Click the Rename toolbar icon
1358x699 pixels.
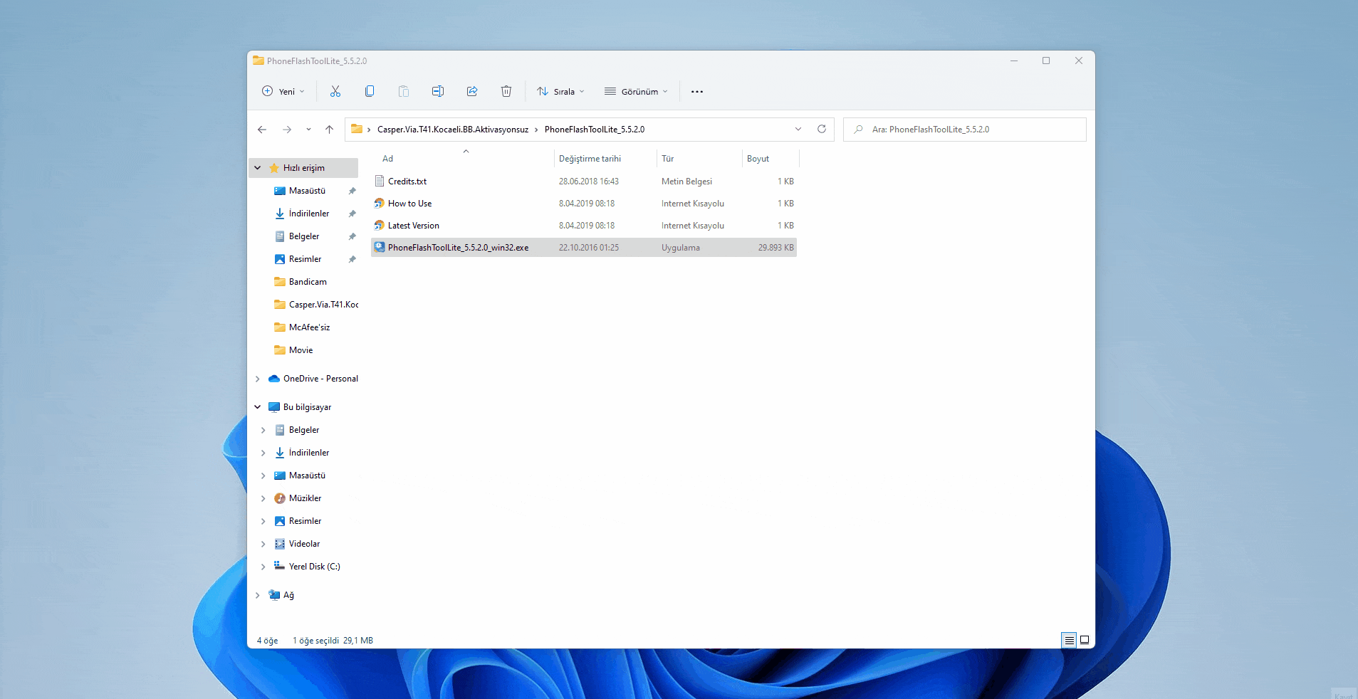(x=438, y=91)
